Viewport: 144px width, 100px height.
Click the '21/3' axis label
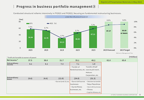[x=62, y=50]
